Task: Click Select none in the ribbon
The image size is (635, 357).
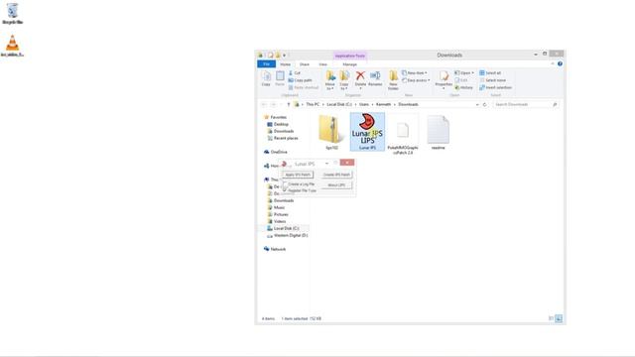Action: click(x=492, y=80)
